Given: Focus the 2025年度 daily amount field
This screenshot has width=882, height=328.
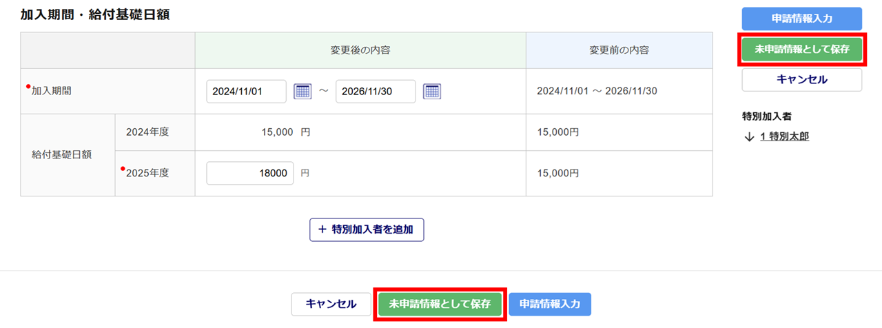Looking at the screenshot, I should 250,174.
